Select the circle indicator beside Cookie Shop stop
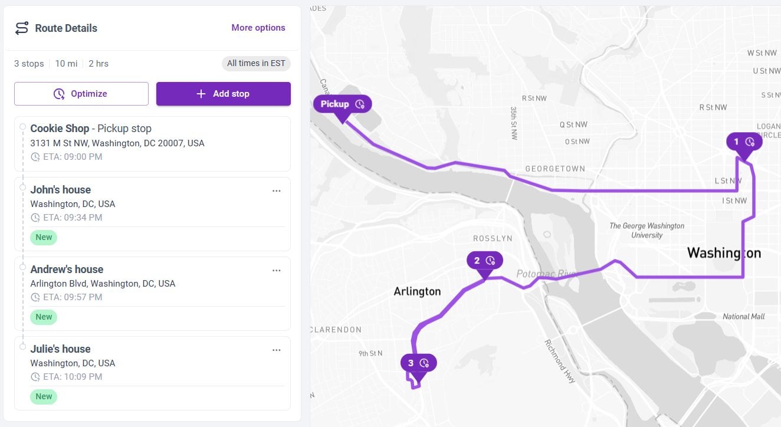The width and height of the screenshot is (781, 427). point(22,126)
